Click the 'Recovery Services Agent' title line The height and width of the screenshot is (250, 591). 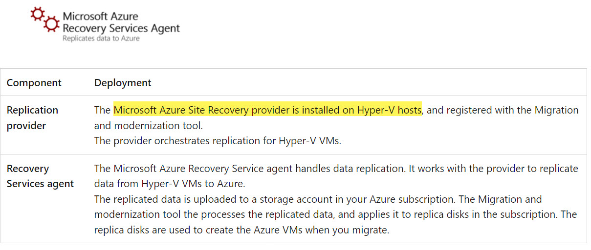121,28
